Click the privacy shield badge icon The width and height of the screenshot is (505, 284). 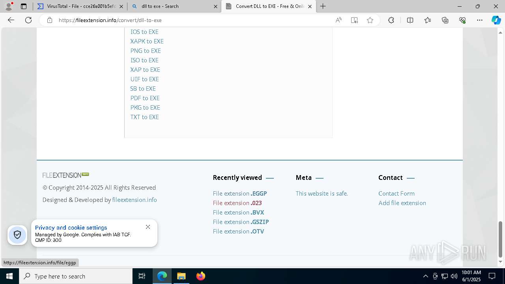click(x=17, y=235)
